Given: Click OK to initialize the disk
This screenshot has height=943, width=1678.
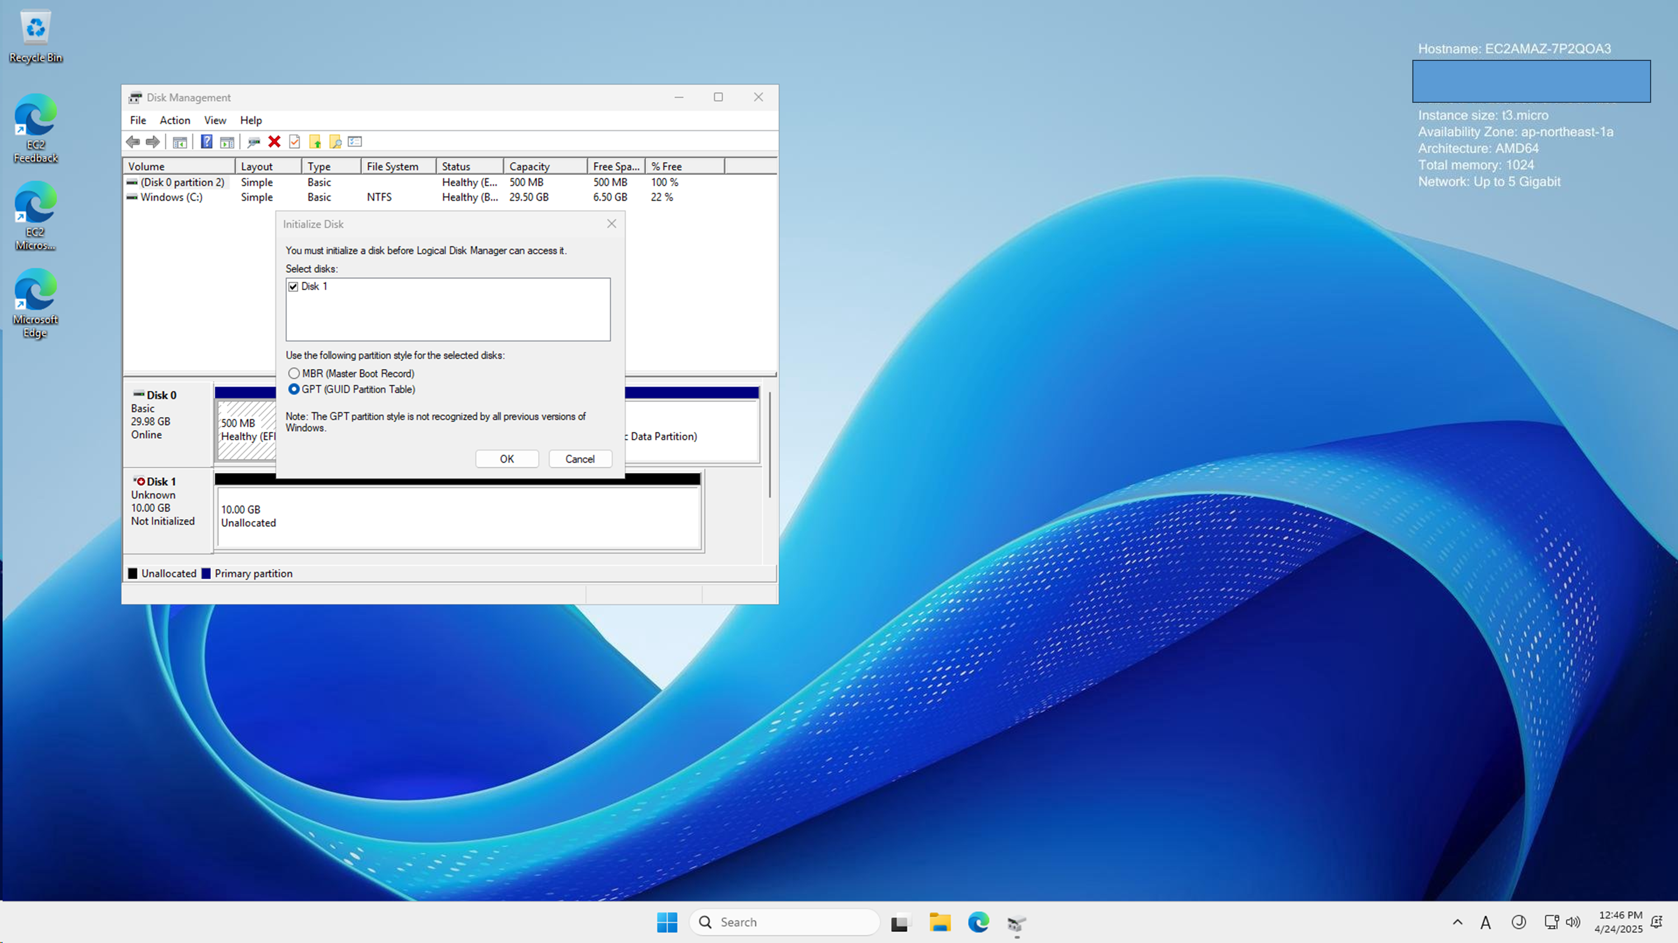Looking at the screenshot, I should (507, 459).
